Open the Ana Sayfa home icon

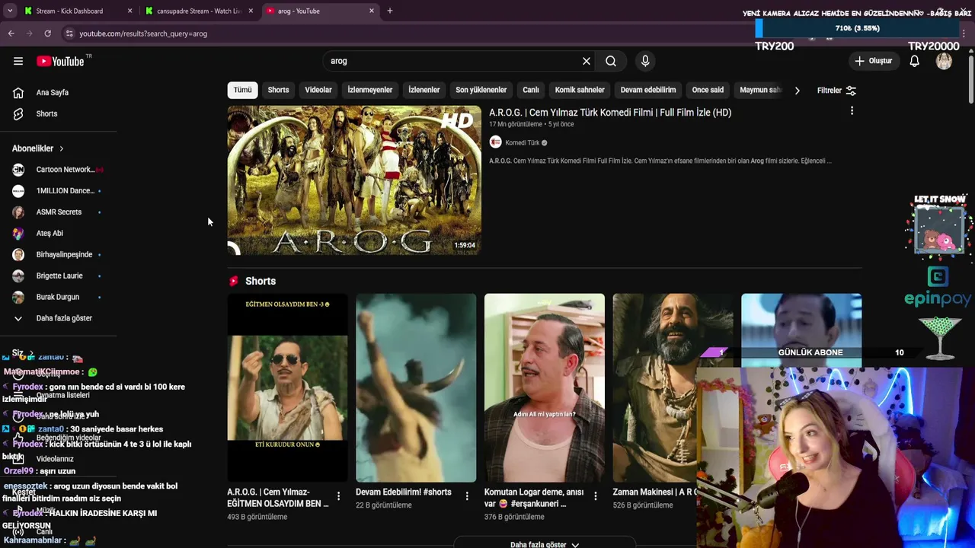click(x=18, y=93)
